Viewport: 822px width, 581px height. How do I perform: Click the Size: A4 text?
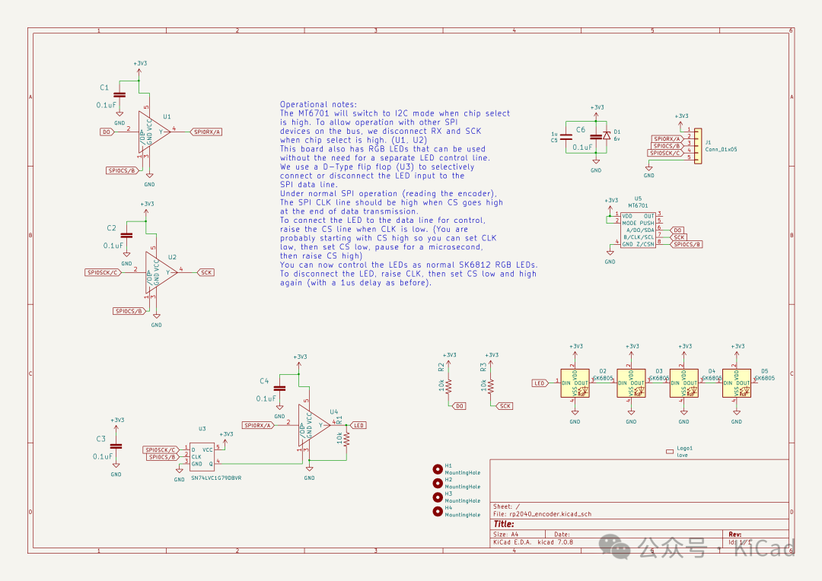505,535
